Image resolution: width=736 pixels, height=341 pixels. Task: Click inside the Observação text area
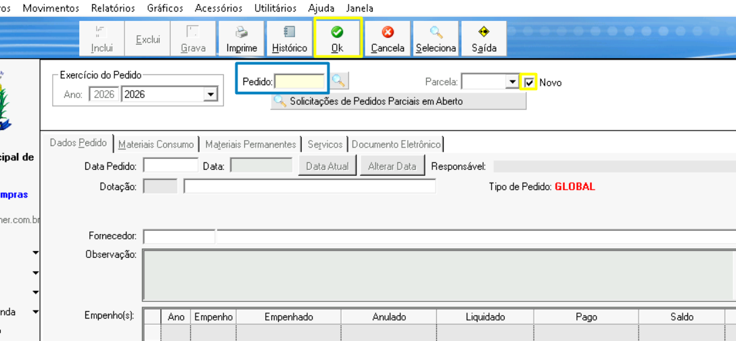coord(437,275)
